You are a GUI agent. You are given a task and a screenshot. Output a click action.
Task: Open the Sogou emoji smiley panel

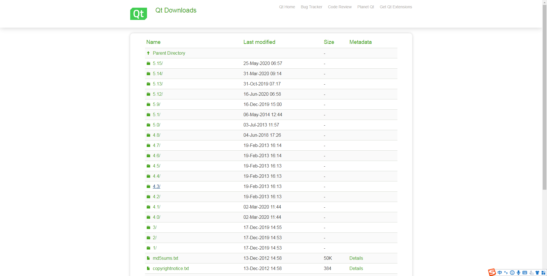click(x=512, y=273)
